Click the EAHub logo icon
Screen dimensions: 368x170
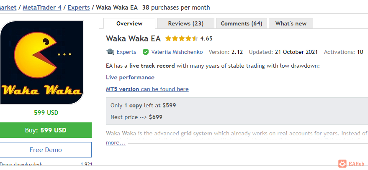click(x=342, y=164)
